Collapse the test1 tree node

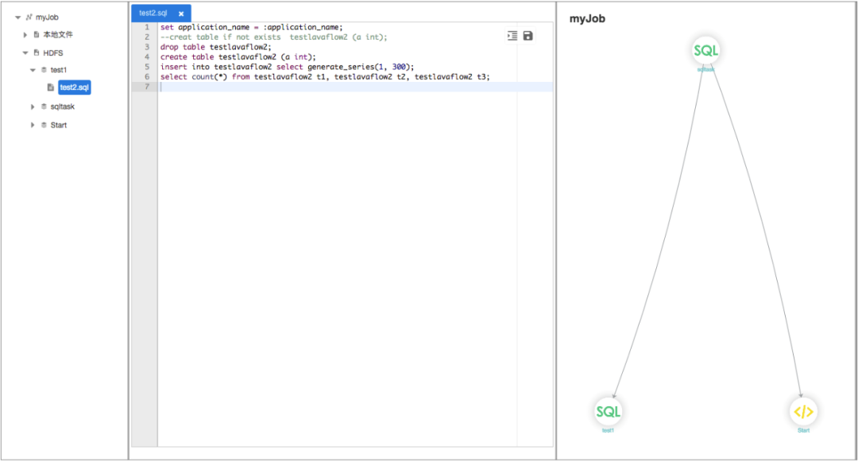pos(33,70)
